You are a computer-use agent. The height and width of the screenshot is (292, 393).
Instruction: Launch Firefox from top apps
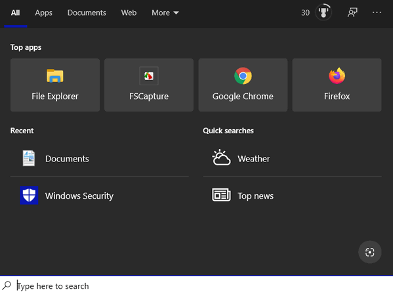coord(337,85)
